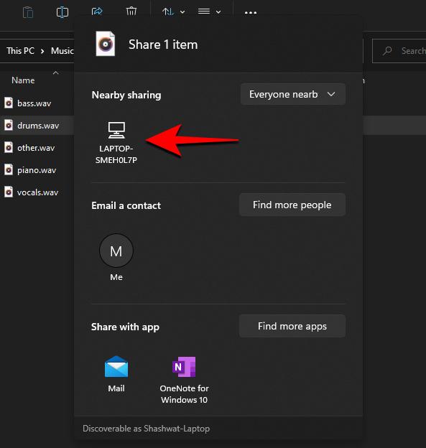426x448 pixels.
Task: Open the View layout options dropdown
Action: [209, 11]
